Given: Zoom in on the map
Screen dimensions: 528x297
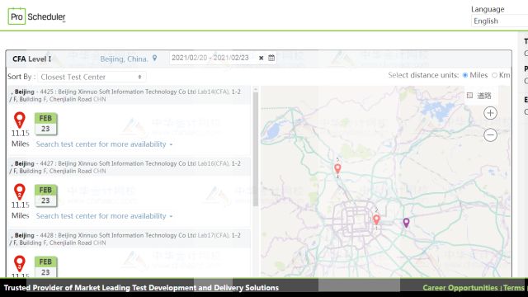Looking at the screenshot, I should [x=490, y=113].
